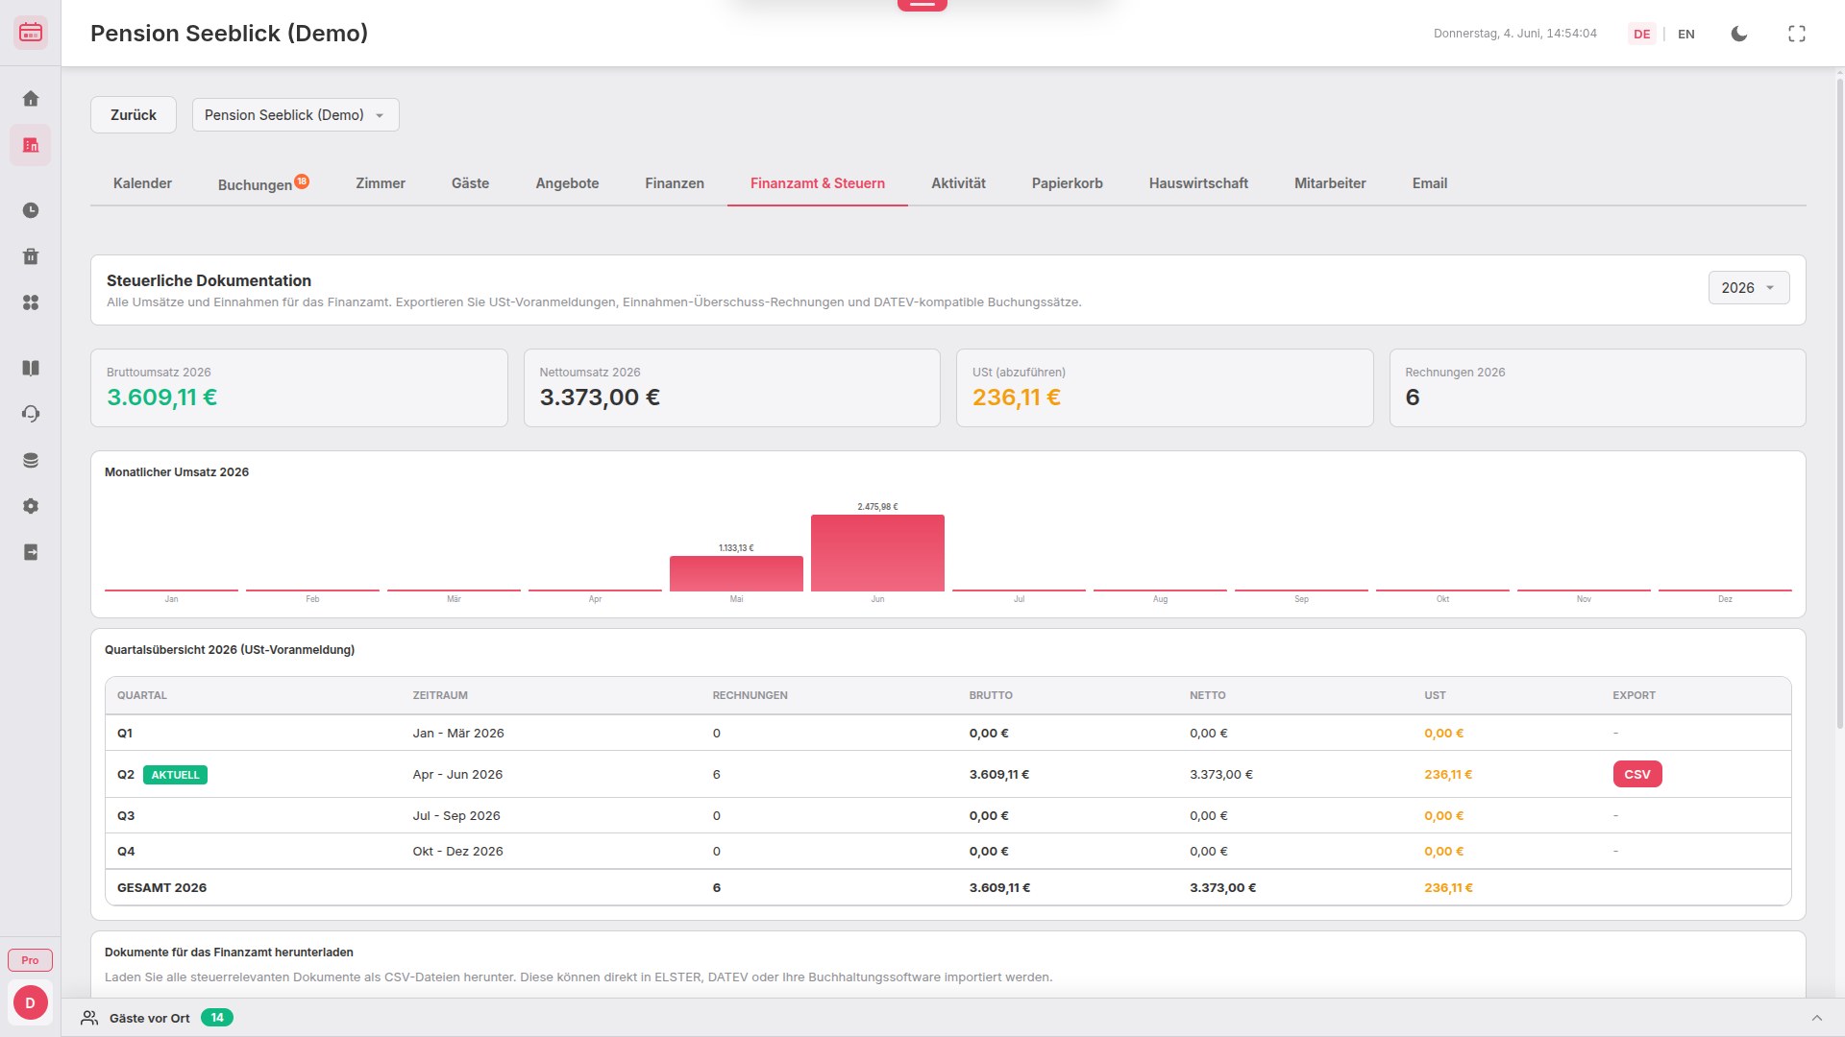Switch to the Papierkorb tab

point(1068,183)
